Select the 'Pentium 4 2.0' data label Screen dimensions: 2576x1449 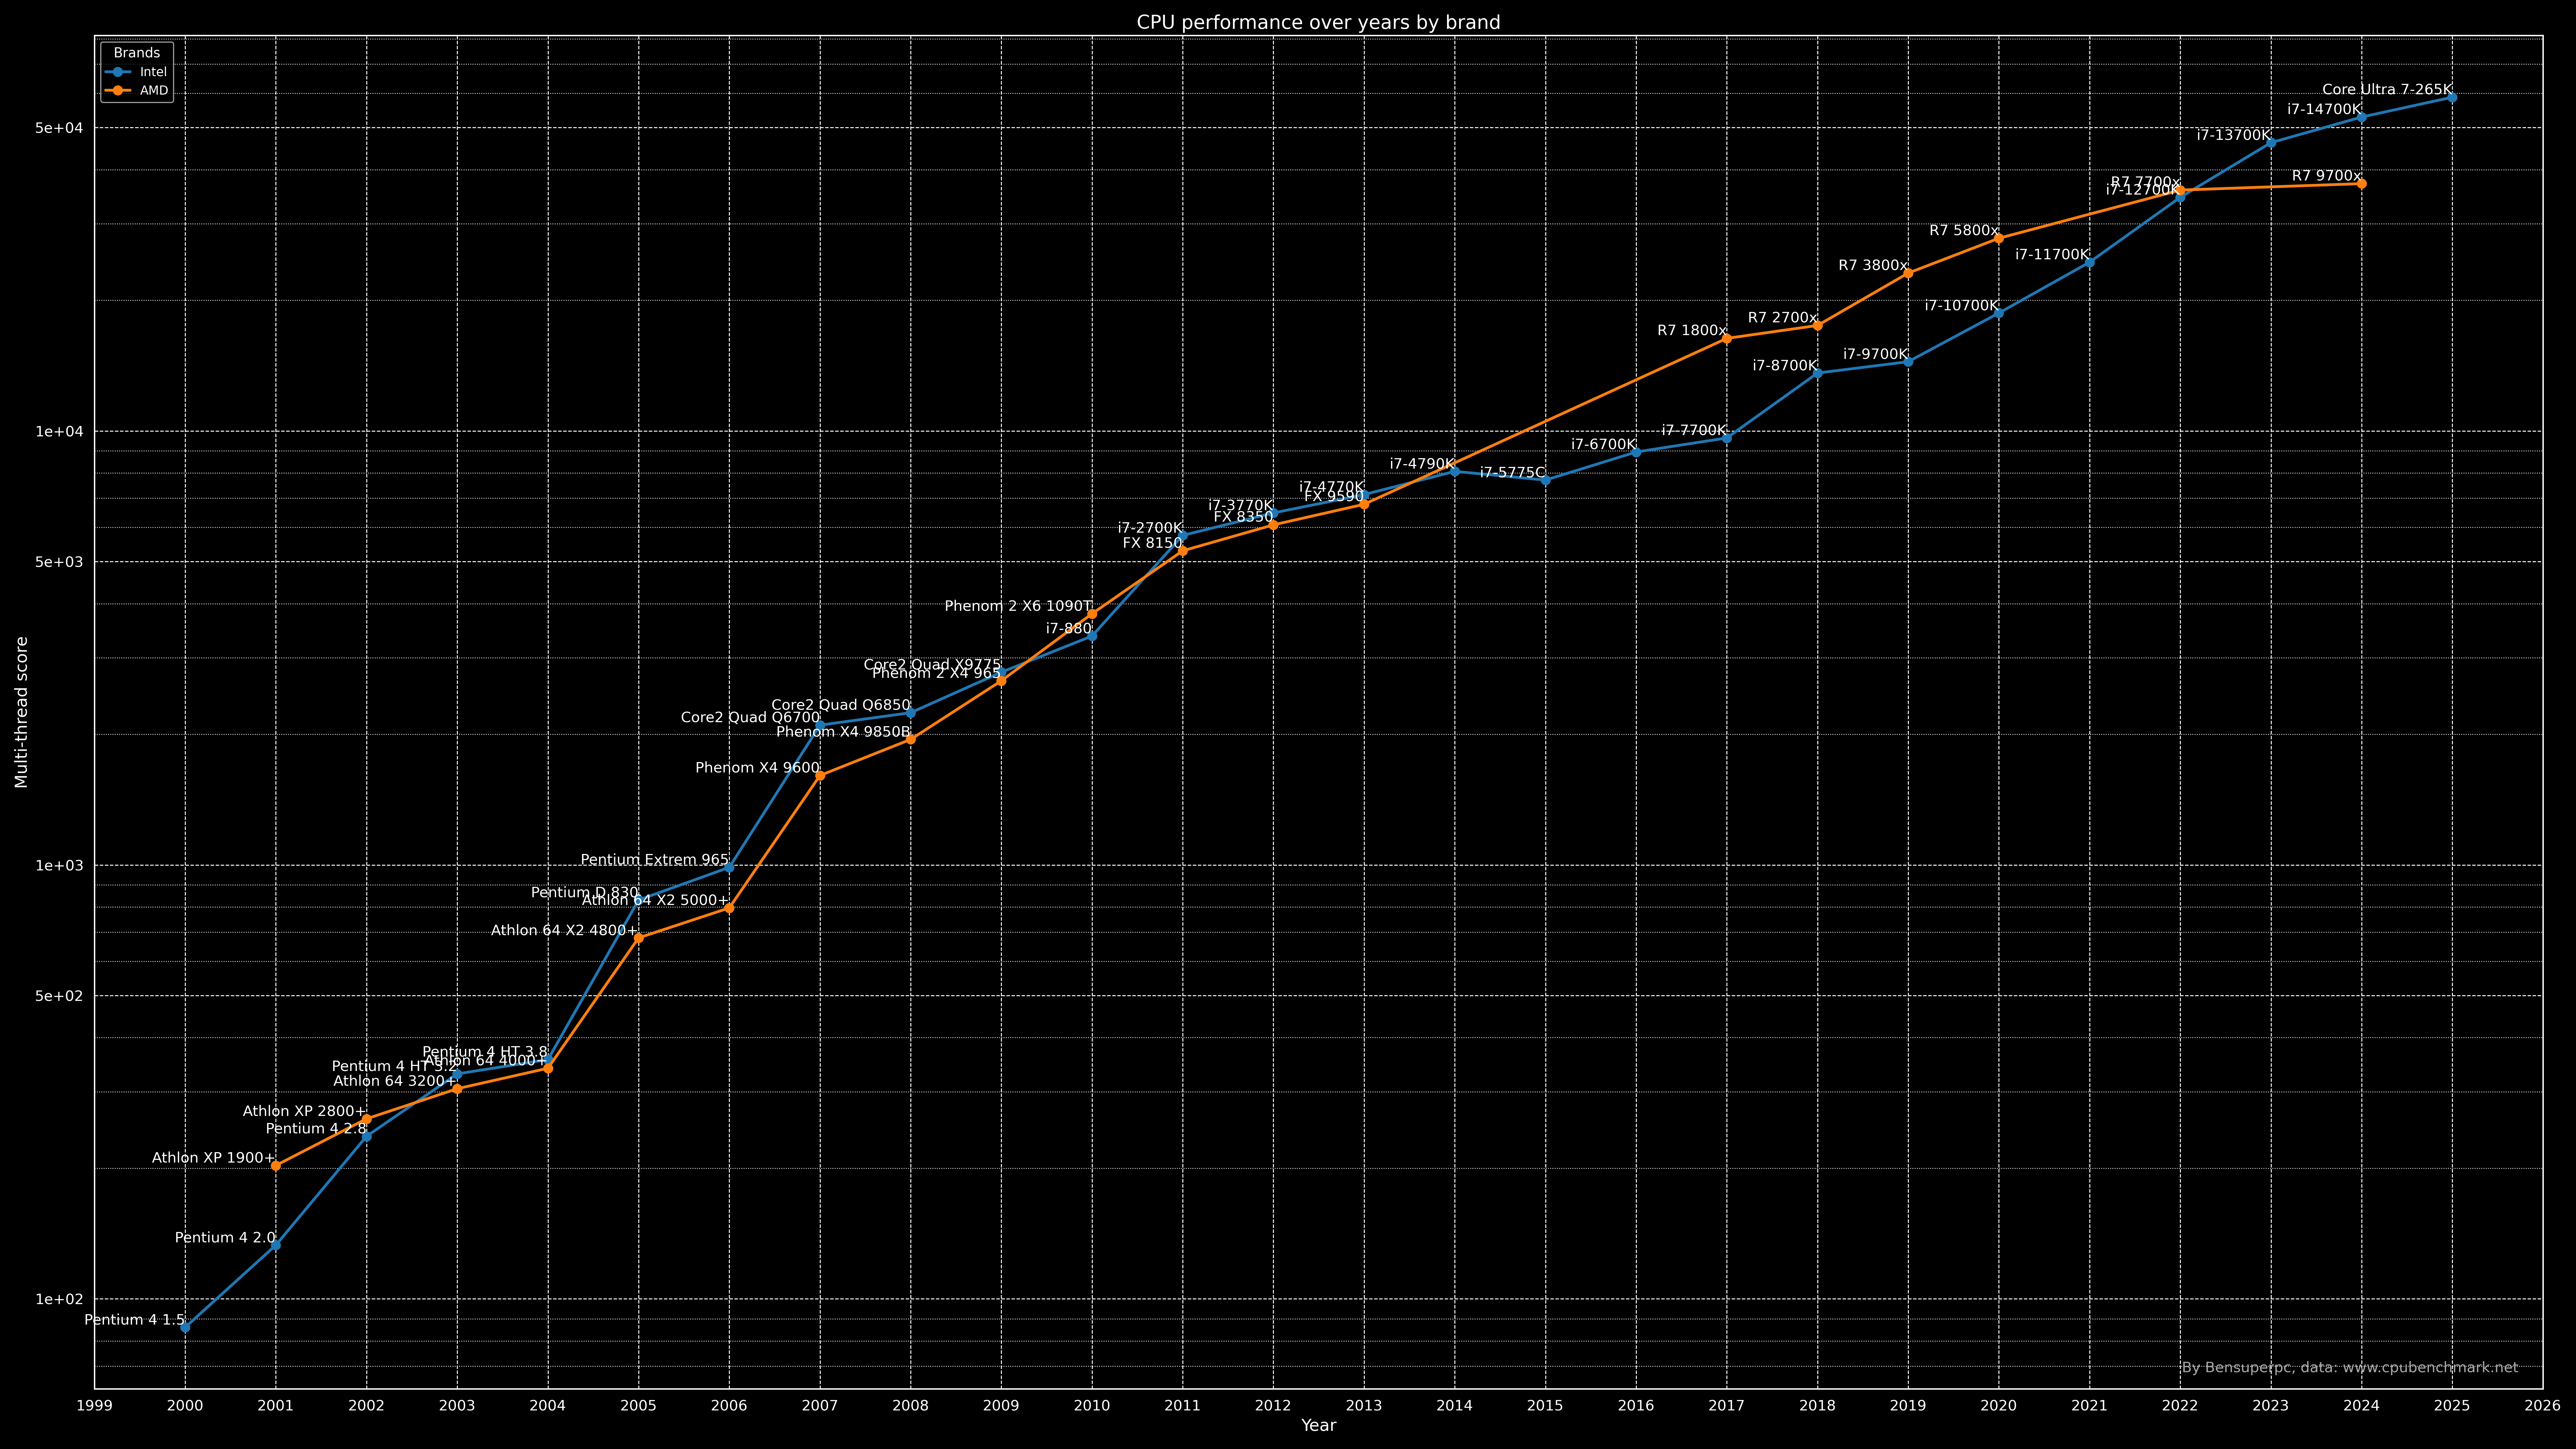tap(225, 1238)
